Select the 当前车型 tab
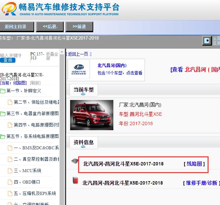The width and height of the screenshot is (220, 205). point(84,90)
